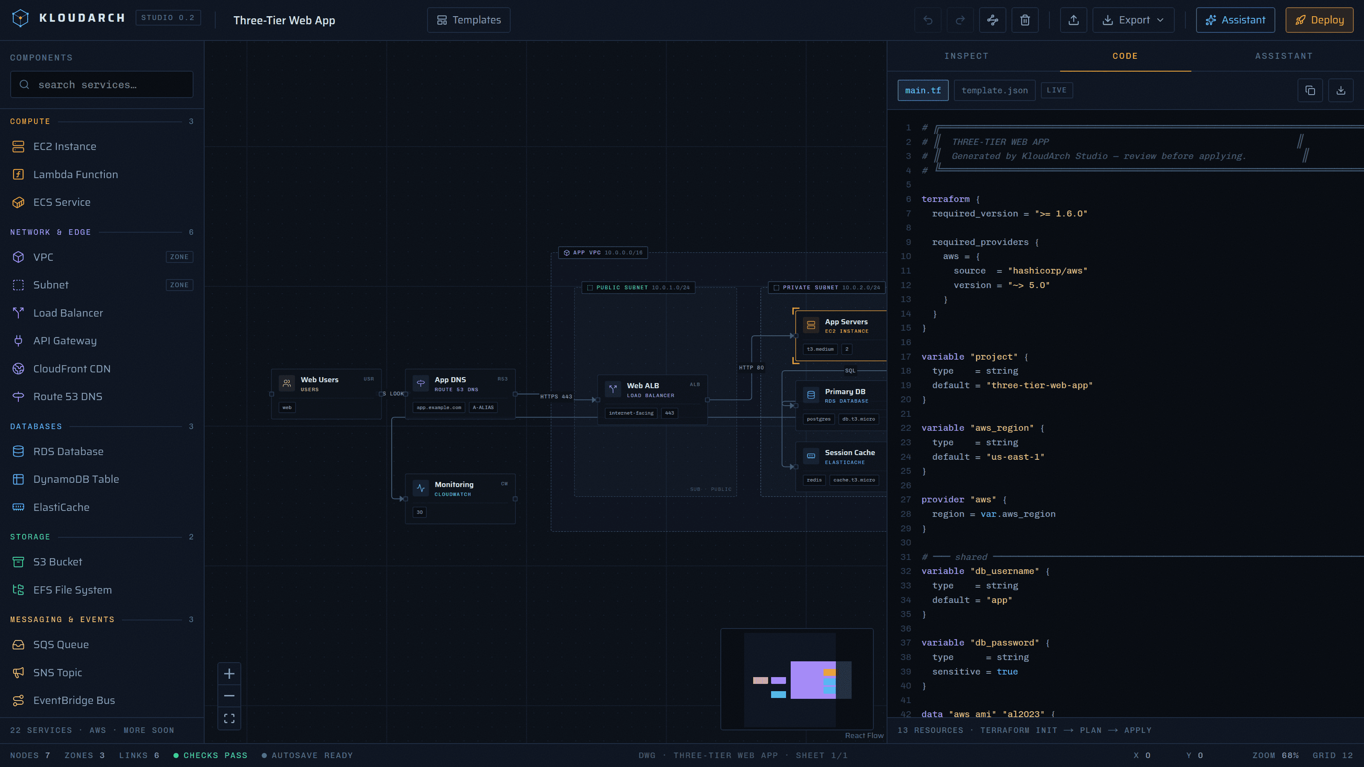Select the Monitoring CloudWatch node
The height and width of the screenshot is (767, 1364).
(x=460, y=499)
